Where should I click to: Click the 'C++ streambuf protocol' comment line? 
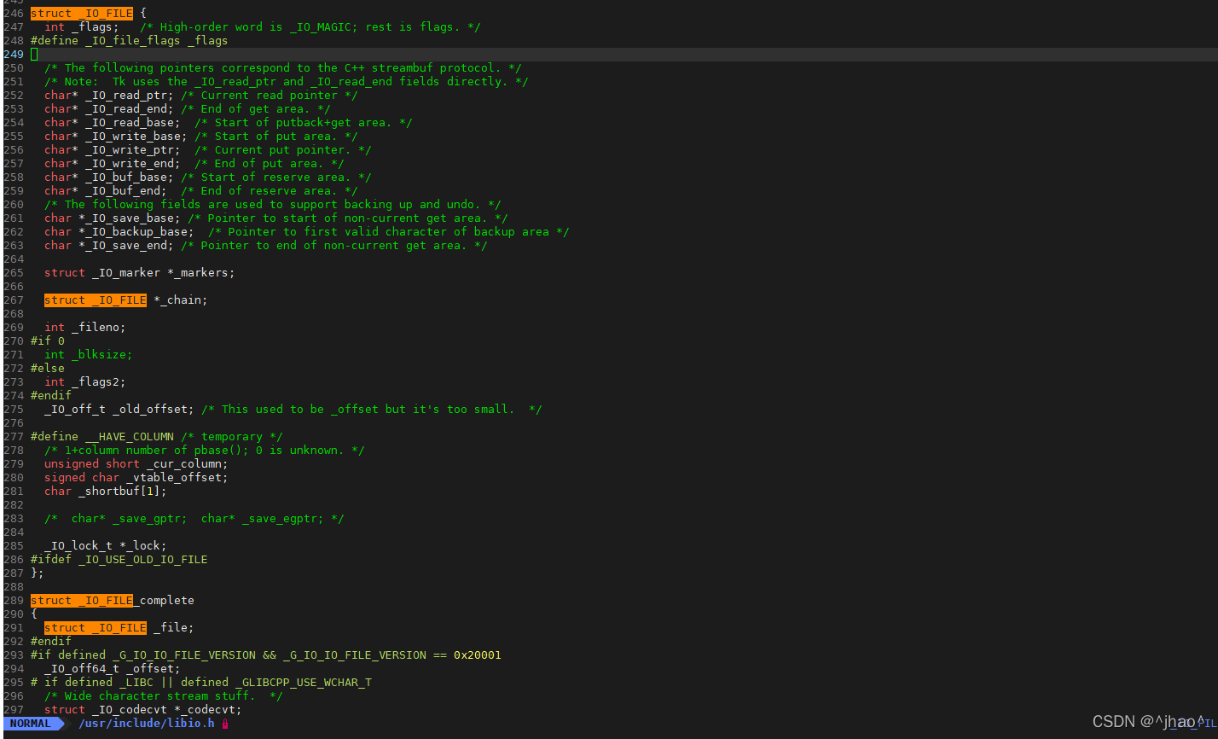(283, 68)
